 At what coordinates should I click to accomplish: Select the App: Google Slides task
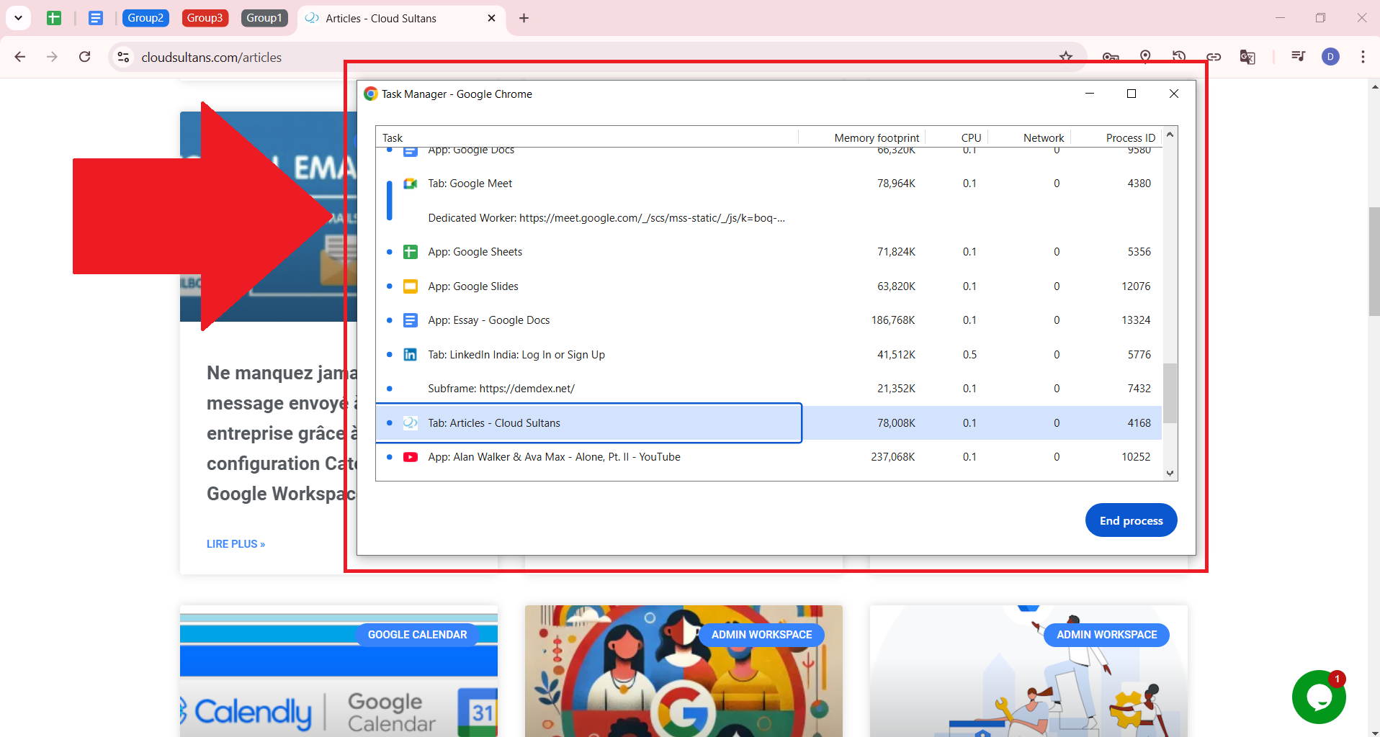pyautogui.click(x=769, y=286)
